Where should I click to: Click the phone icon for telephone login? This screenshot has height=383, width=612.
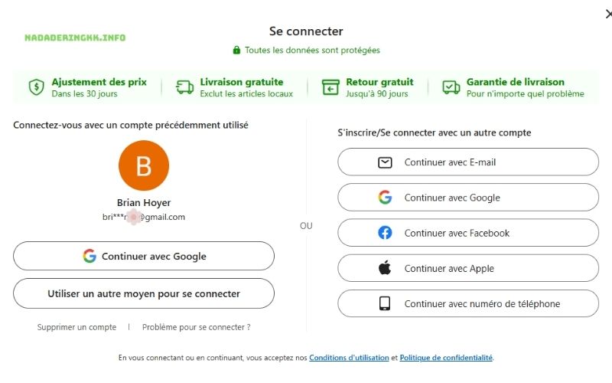point(385,303)
